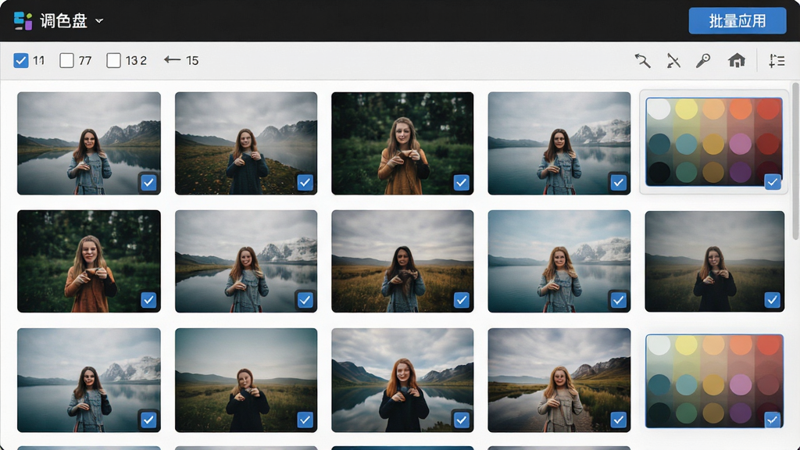Select the woman in grey cardigan photo
The height and width of the screenshot is (450, 800).
click(559, 380)
